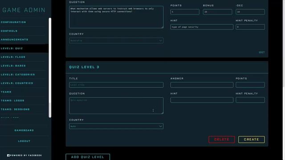Click the Game Admin title
Screen dimensions: 285x160
[24, 10]
